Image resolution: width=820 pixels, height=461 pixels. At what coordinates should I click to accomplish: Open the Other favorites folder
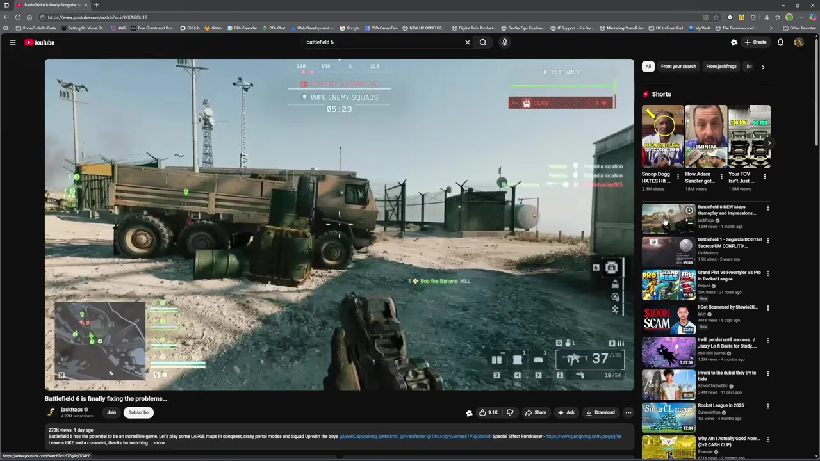(x=799, y=28)
